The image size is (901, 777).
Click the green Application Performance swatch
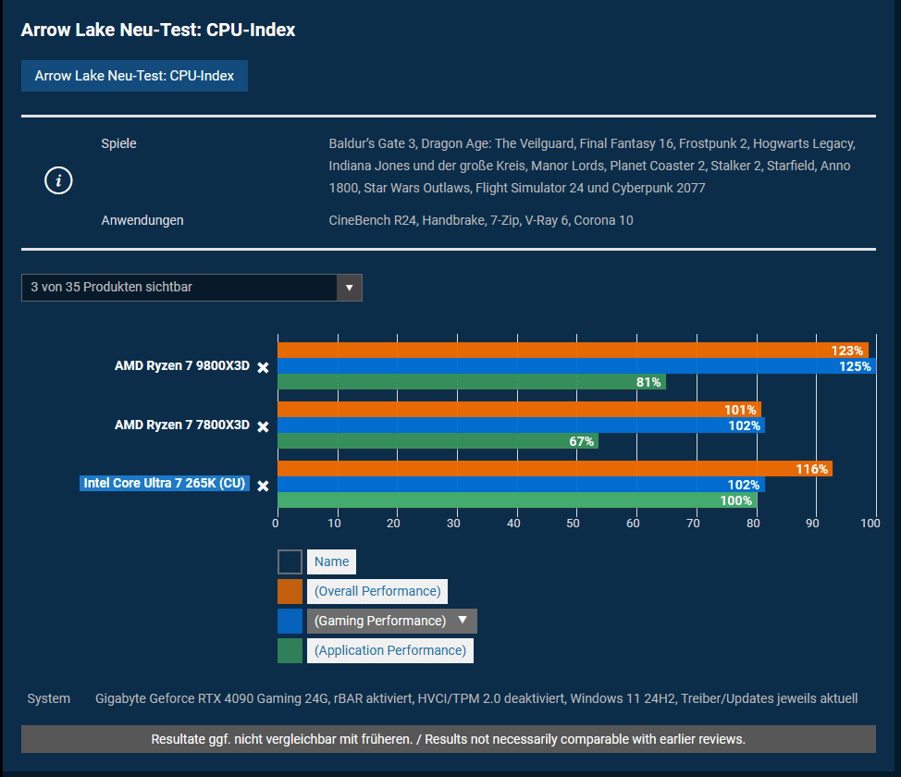pyautogui.click(x=290, y=650)
